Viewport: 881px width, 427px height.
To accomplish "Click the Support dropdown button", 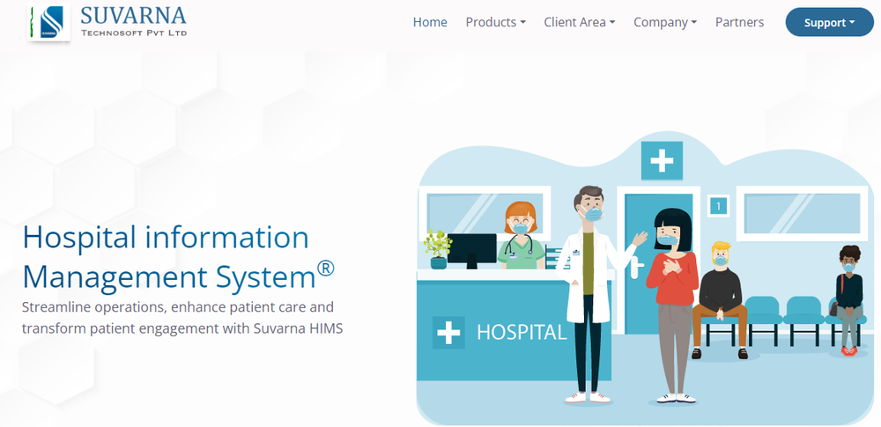I will click(829, 23).
